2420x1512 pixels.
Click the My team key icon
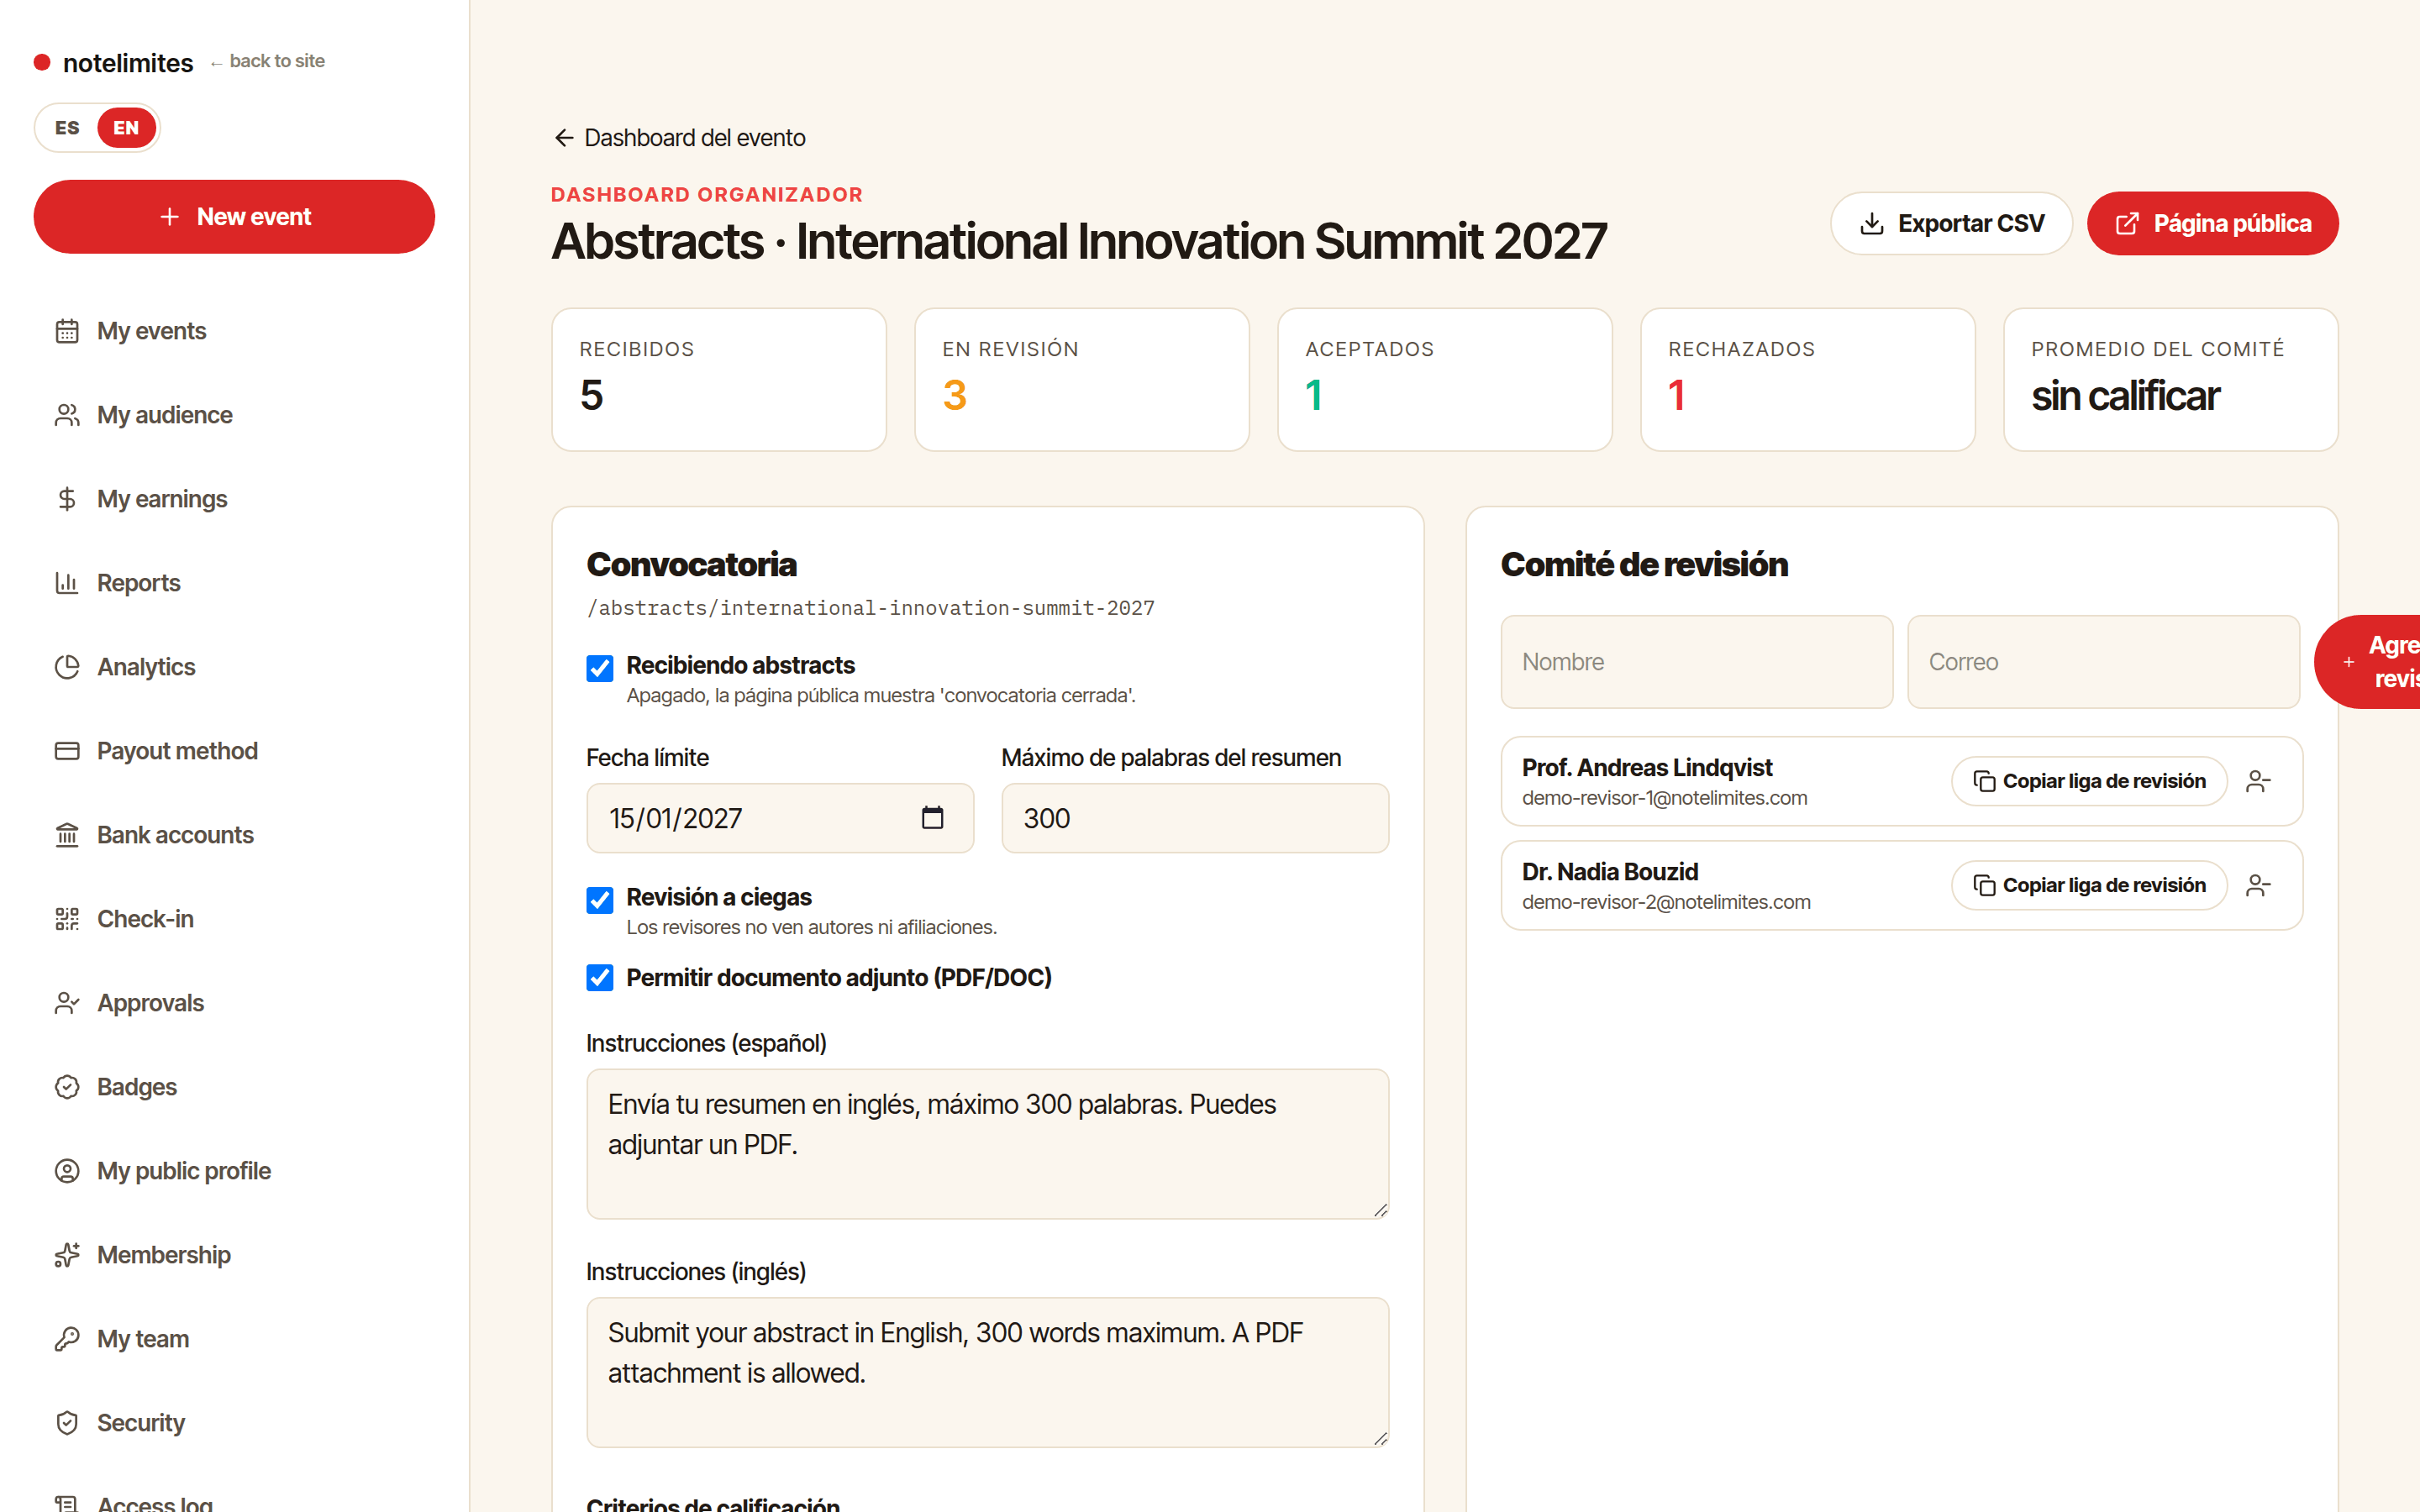[x=67, y=1339]
